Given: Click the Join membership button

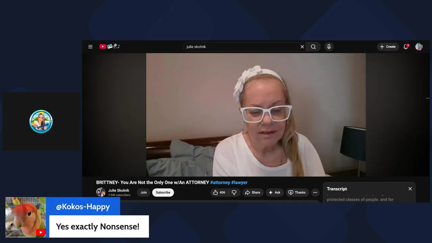Looking at the screenshot, I should pos(143,192).
